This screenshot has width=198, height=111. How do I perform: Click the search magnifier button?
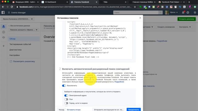point(160,12)
